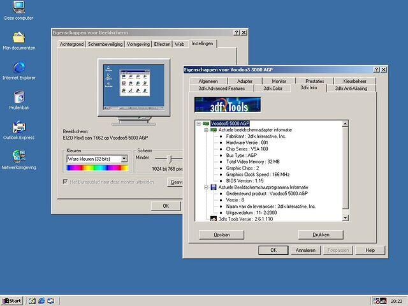The image size is (408, 306).
Task: Select the Instellingen tab
Action: click(202, 43)
